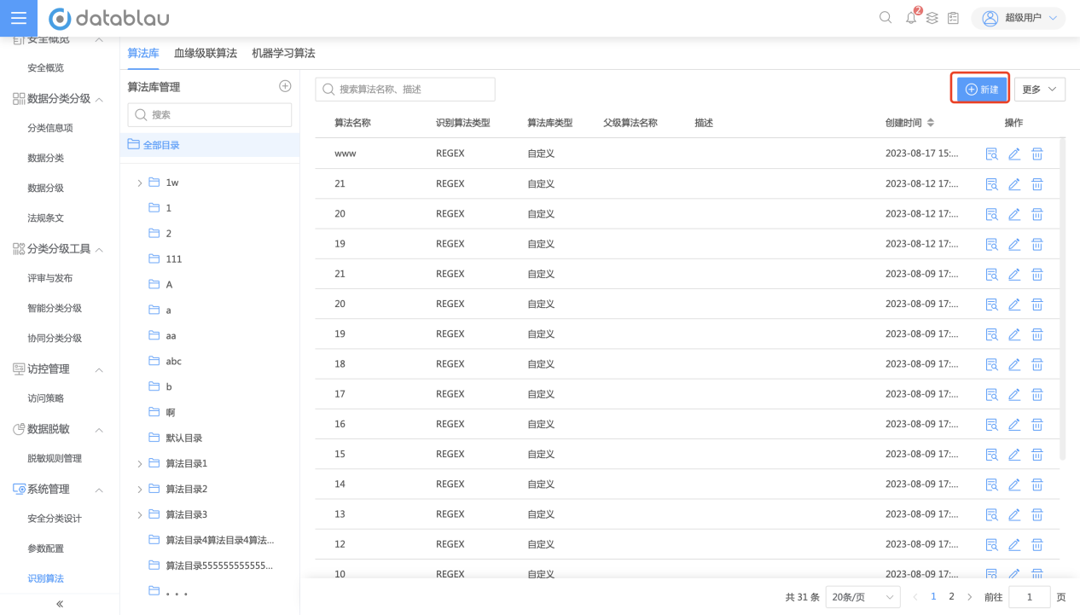The width and height of the screenshot is (1080, 615).
Task: Open the hamburger menu
Action: pyautogui.click(x=19, y=18)
